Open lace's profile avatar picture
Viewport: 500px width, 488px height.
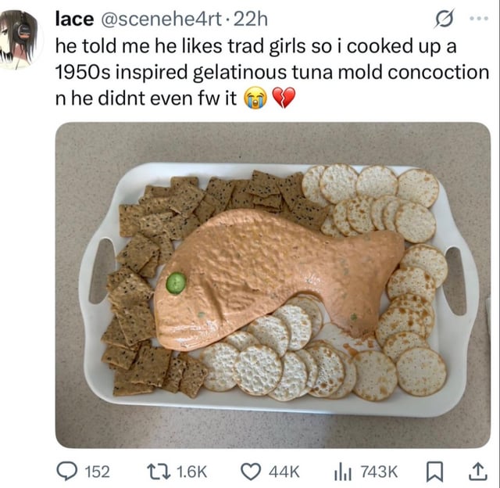point(19,39)
